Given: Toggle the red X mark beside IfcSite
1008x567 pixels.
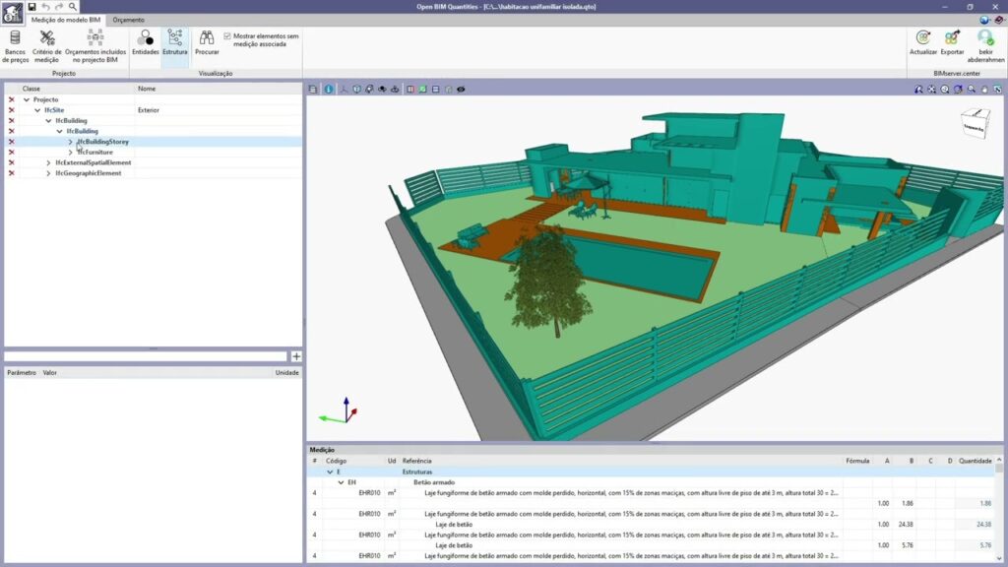Looking at the screenshot, I should [x=11, y=110].
